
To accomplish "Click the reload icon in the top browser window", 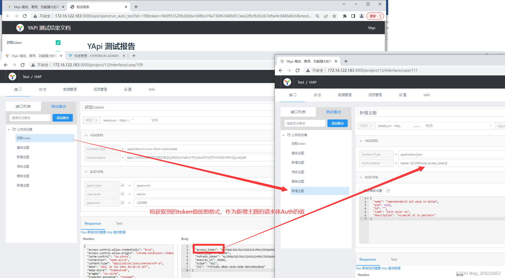I will coord(25,16).
